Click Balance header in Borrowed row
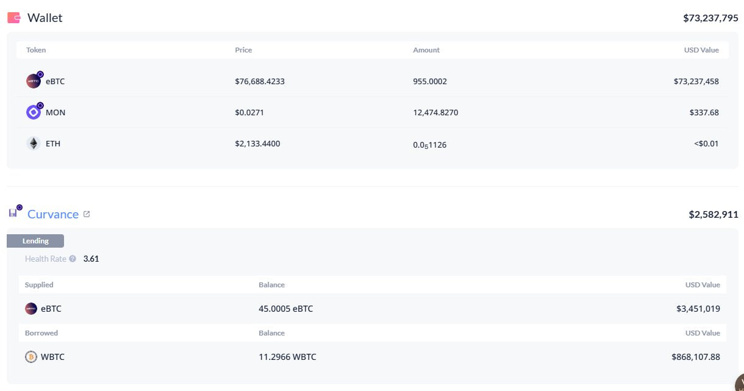Screen dimensions: 744x391 (271, 333)
